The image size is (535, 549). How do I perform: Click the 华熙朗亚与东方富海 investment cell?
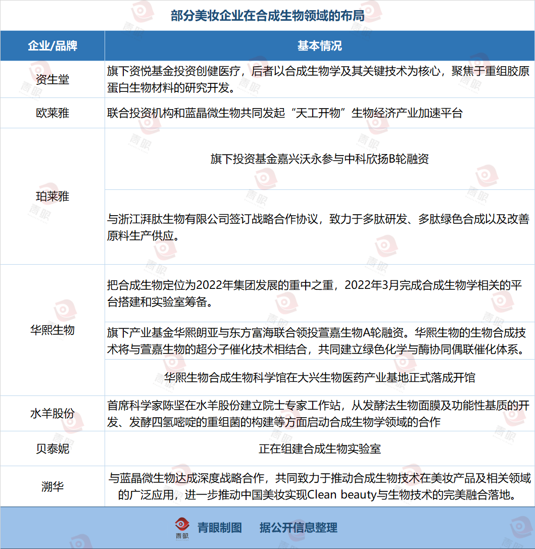tap(320, 341)
